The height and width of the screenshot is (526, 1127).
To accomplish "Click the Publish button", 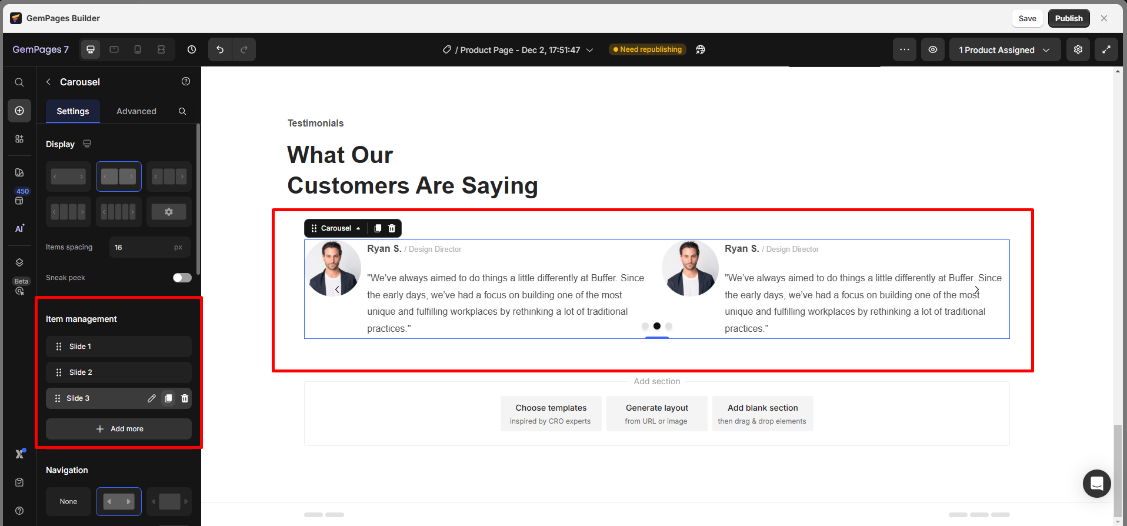I will pyautogui.click(x=1068, y=18).
